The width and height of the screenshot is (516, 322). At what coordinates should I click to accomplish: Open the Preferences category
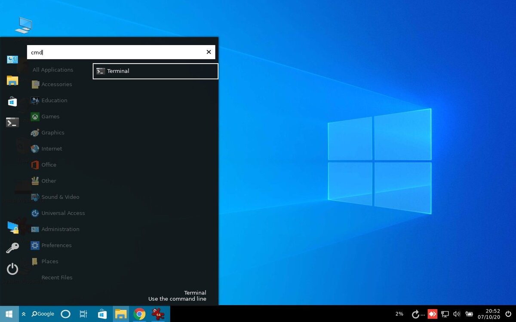click(56, 246)
